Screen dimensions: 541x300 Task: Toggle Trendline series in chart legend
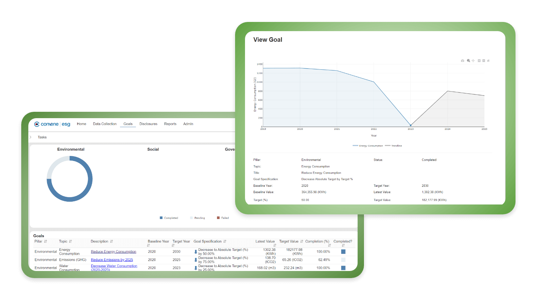click(x=393, y=146)
